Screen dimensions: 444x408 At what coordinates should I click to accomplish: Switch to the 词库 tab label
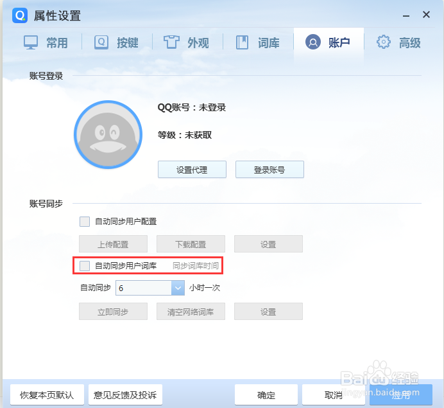269,43
